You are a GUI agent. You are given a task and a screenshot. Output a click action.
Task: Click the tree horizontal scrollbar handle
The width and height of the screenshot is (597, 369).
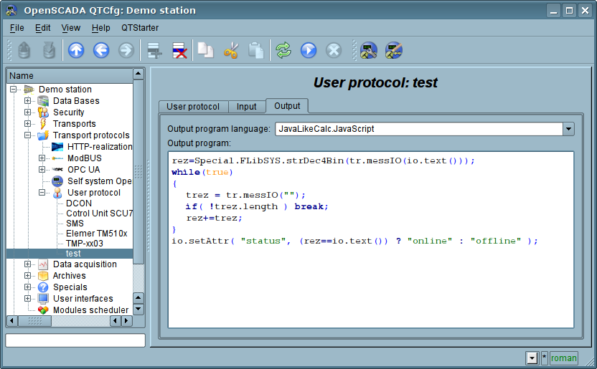point(34,321)
